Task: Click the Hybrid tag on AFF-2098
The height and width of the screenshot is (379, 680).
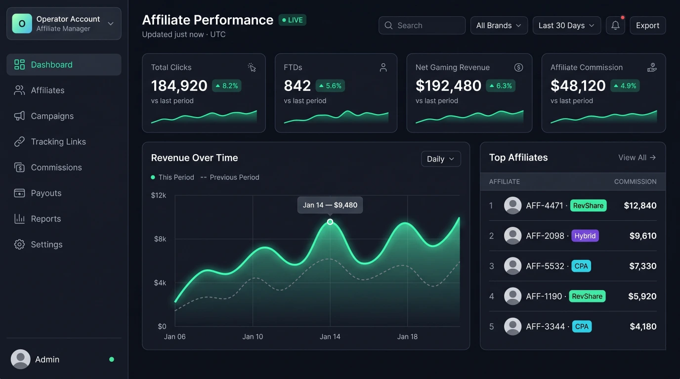Action: 585,236
